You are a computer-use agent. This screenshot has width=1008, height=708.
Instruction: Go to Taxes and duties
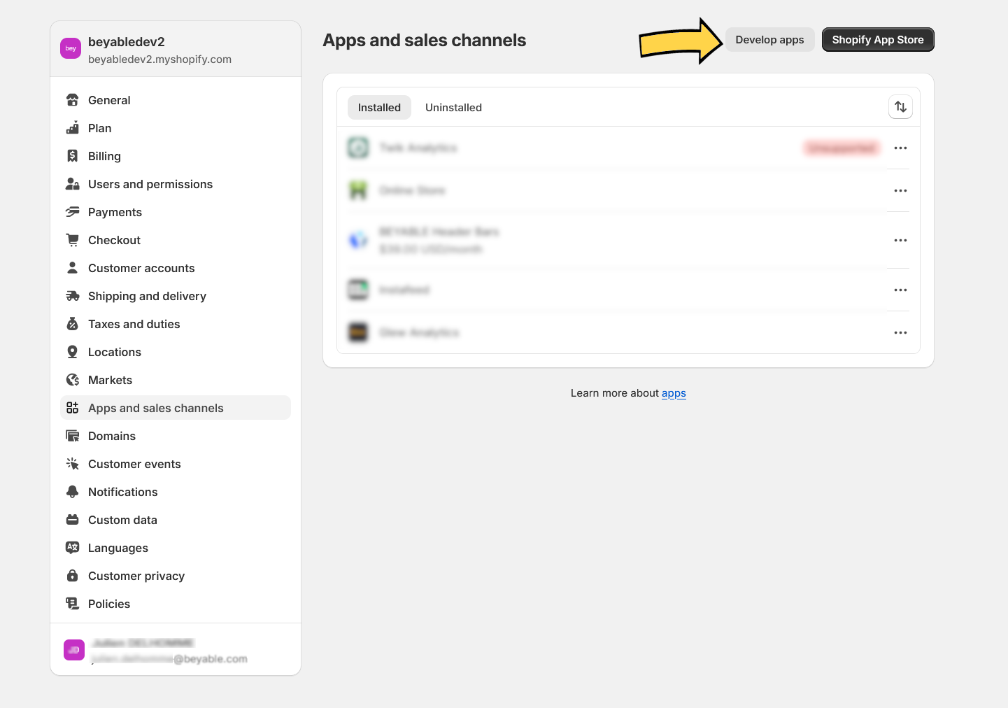[176, 324]
